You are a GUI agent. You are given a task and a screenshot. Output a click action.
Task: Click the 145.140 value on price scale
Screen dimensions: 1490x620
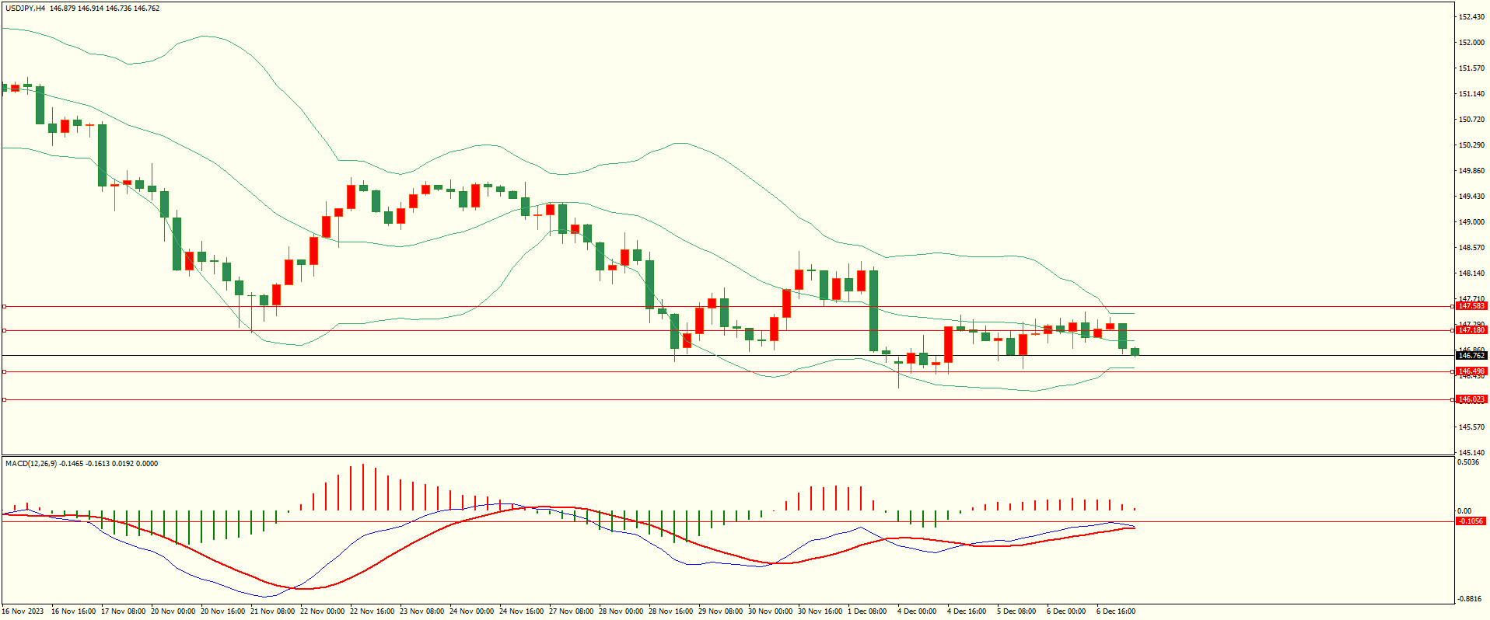1471,452
